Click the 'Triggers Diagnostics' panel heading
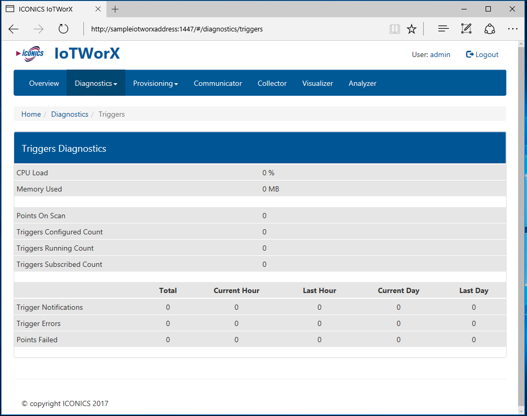The image size is (527, 416). click(x=64, y=148)
